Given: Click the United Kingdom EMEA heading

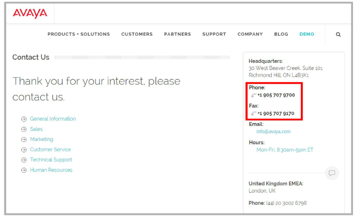Looking at the screenshot, I should [276, 184].
